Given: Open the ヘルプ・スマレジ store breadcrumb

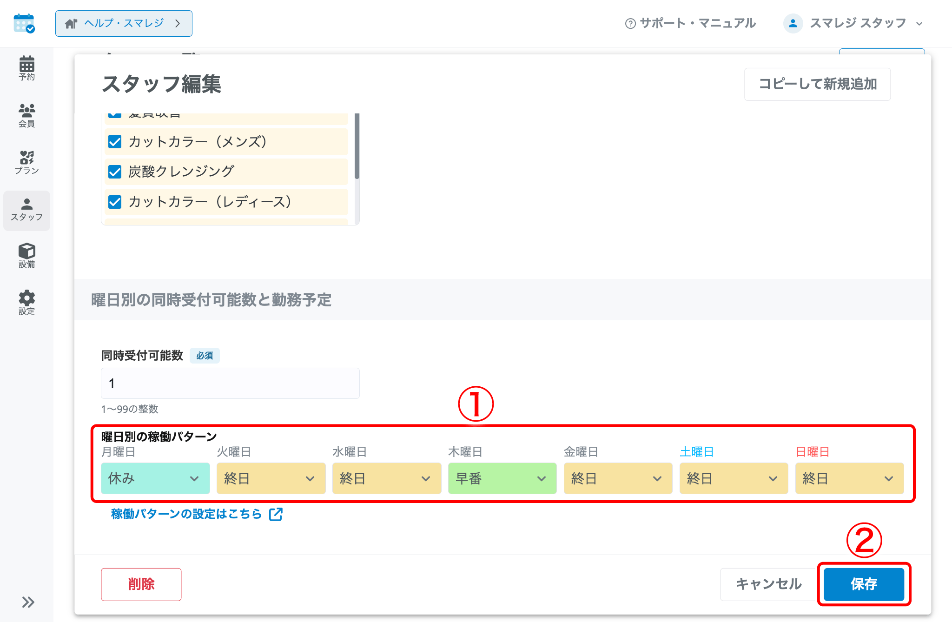Looking at the screenshot, I should click(124, 23).
